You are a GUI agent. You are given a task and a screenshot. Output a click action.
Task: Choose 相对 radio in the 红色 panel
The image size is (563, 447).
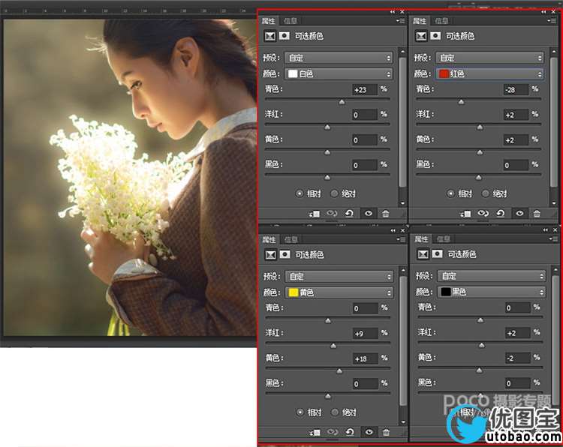coord(450,193)
